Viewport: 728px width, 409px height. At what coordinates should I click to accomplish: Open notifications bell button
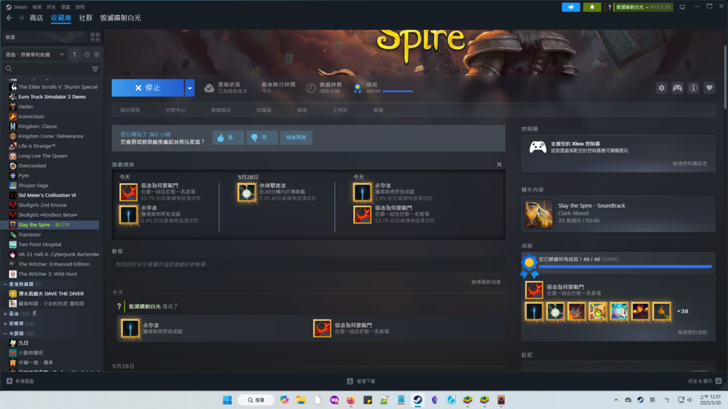(x=592, y=7)
